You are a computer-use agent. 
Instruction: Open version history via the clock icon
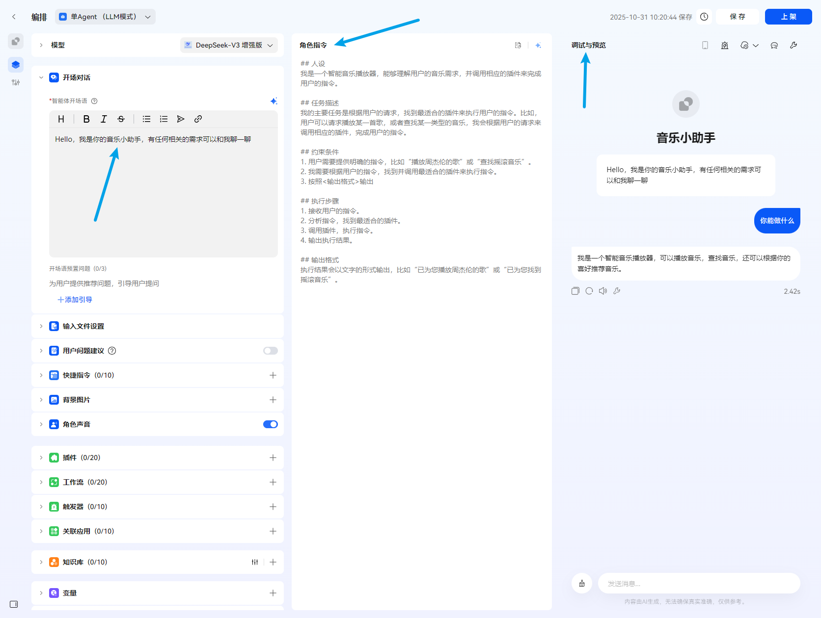(x=704, y=16)
